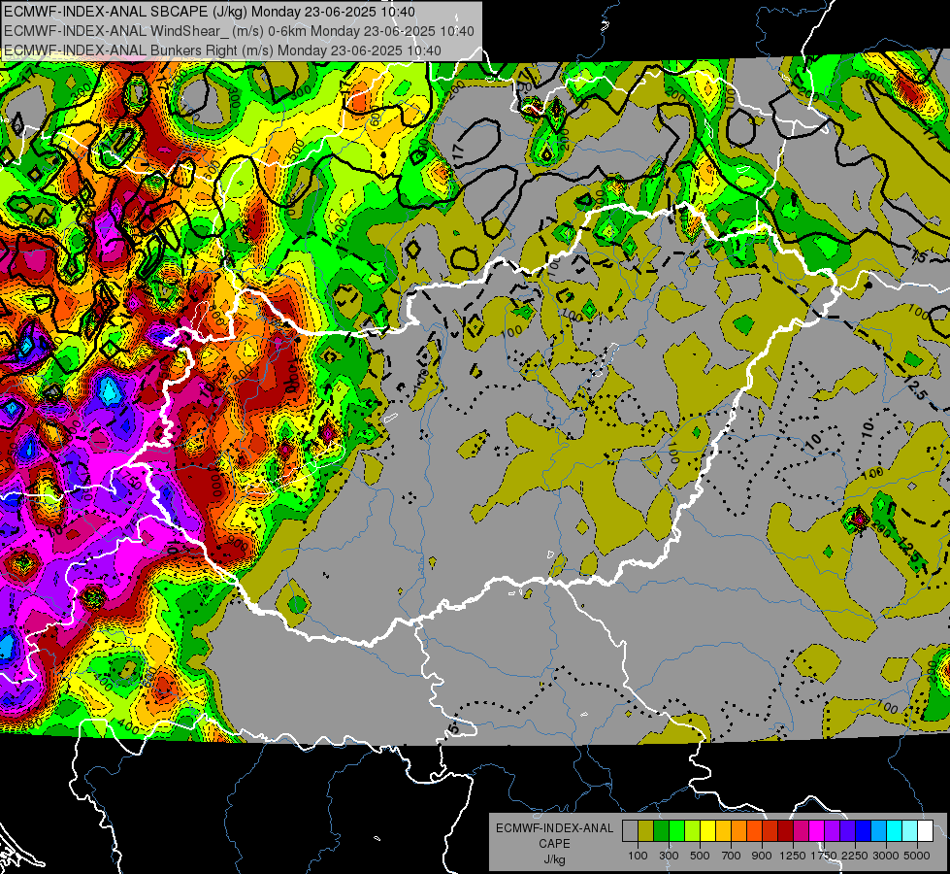
Task: Click the legend value 900
Action: tap(762, 856)
